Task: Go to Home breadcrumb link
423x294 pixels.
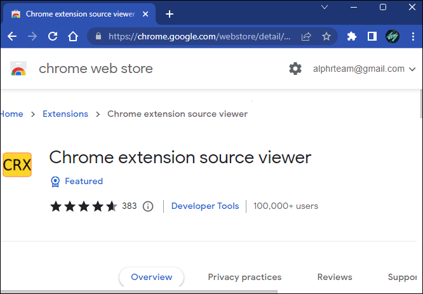Action: click(11, 114)
